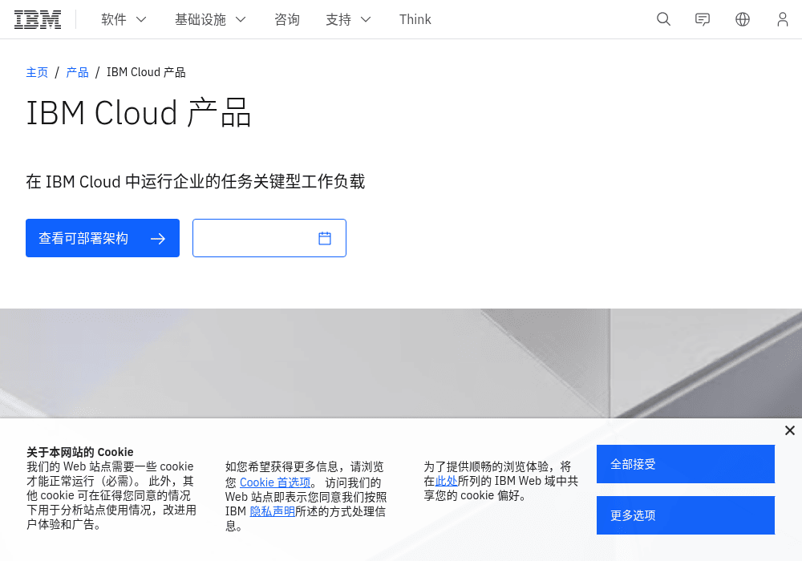The width and height of the screenshot is (802, 561).
Task: Click 全部接受 cookie button
Action: pyautogui.click(x=686, y=464)
